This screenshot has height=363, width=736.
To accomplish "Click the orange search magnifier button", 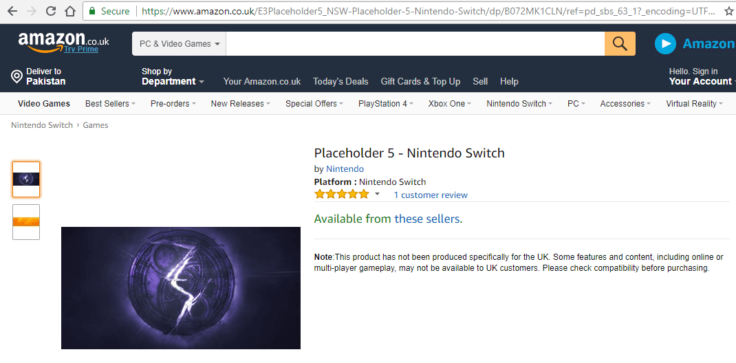I will point(620,44).
